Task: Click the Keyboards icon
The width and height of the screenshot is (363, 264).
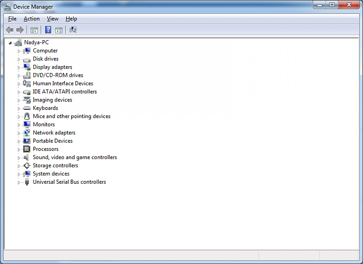Action: pyautogui.click(x=27, y=108)
